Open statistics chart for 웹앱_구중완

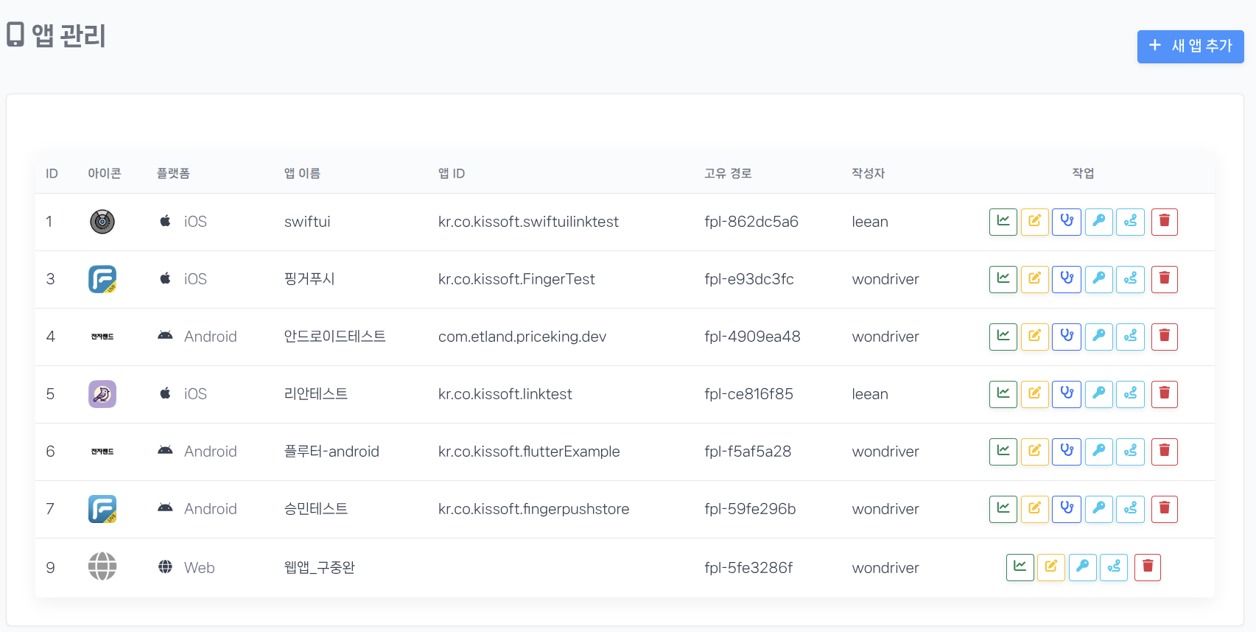click(x=1020, y=568)
